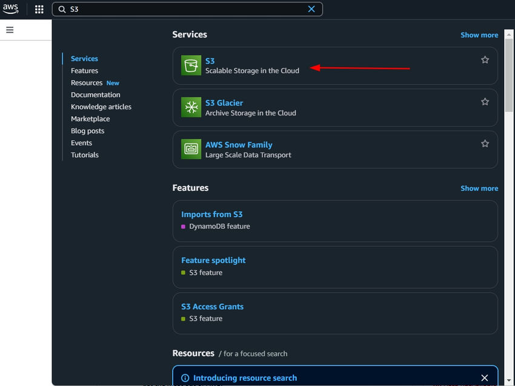
Task: Select Blog posts in the filter list
Action: [x=88, y=131]
